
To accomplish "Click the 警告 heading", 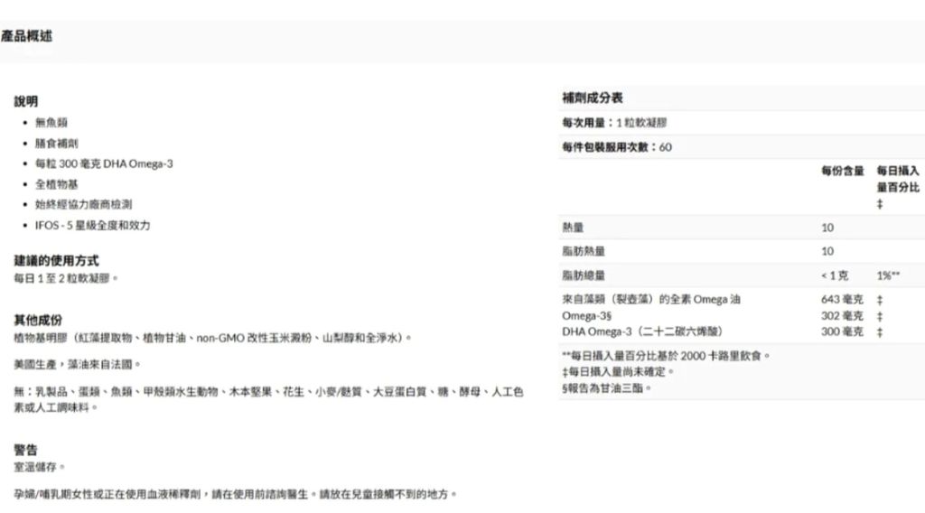I will point(26,450).
